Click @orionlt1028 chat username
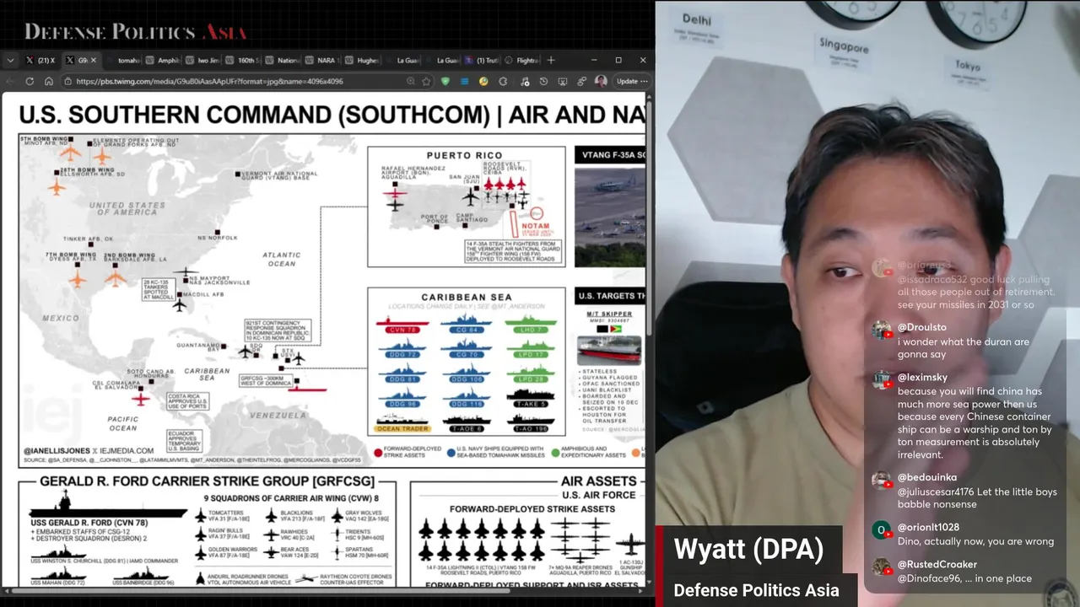 [x=928, y=527]
